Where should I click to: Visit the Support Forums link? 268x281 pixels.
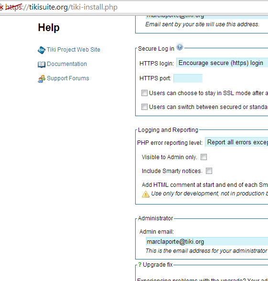coord(68,78)
